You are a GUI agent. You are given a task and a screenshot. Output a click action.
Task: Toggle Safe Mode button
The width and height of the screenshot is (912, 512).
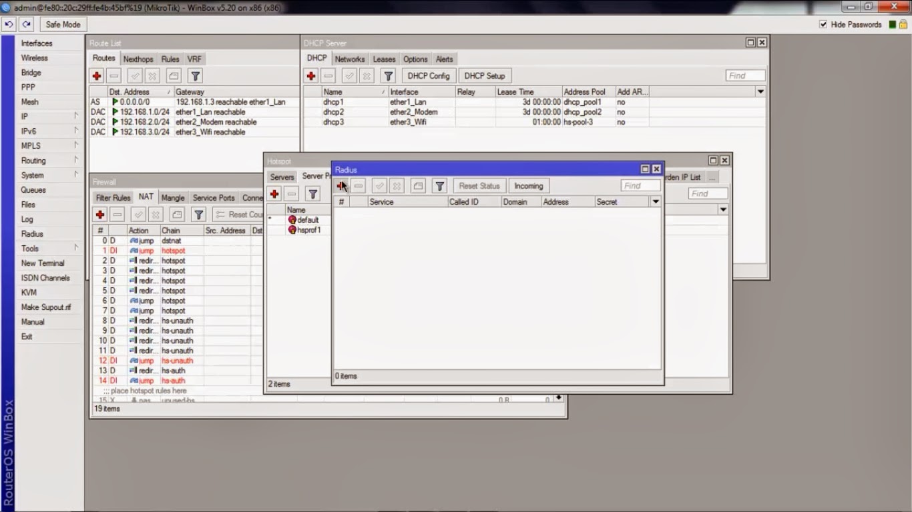click(63, 25)
